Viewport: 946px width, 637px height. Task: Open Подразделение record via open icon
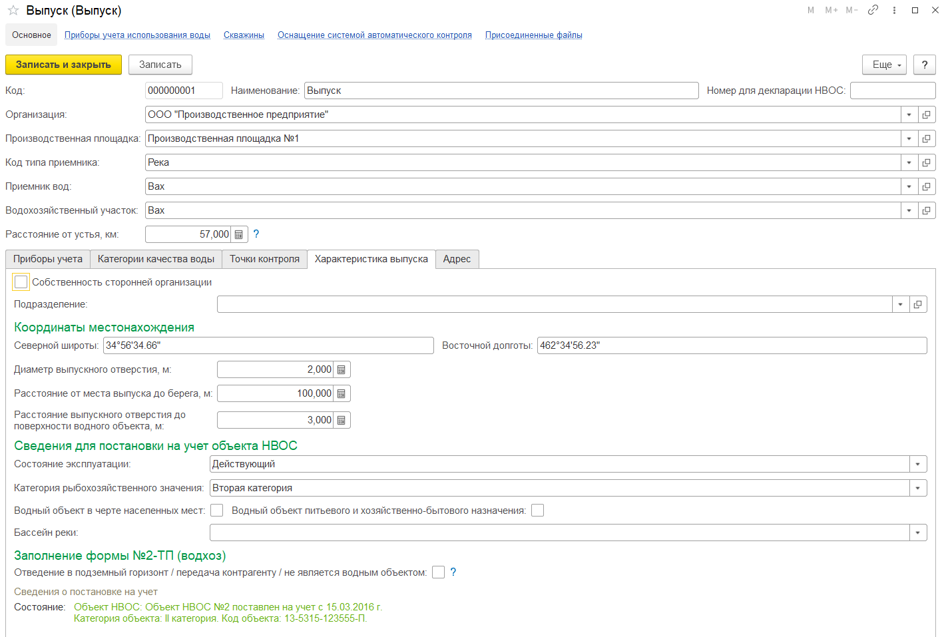917,304
